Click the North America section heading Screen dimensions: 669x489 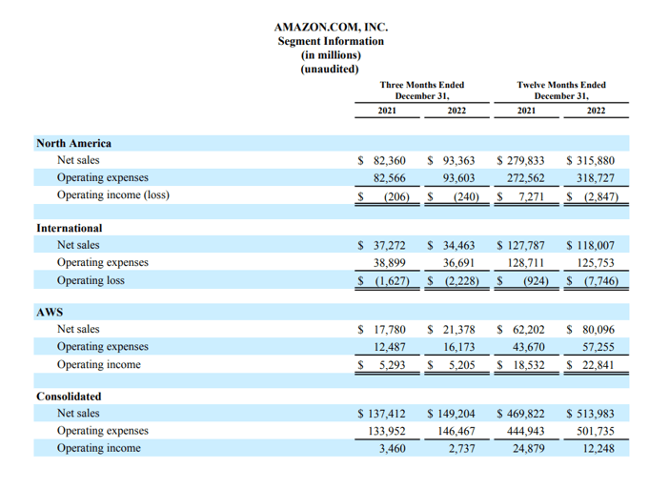click(x=73, y=143)
